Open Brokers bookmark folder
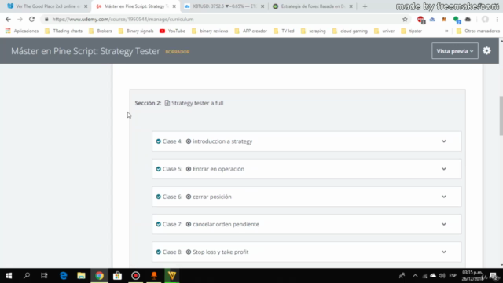503x283 pixels. coord(101,31)
